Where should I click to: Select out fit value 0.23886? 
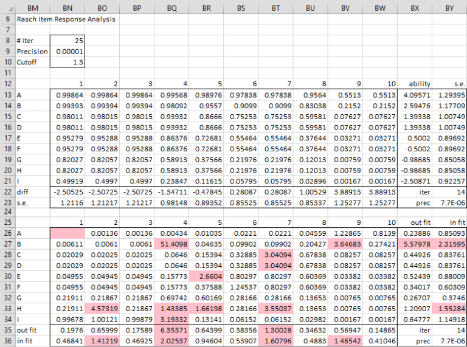coord(415,233)
